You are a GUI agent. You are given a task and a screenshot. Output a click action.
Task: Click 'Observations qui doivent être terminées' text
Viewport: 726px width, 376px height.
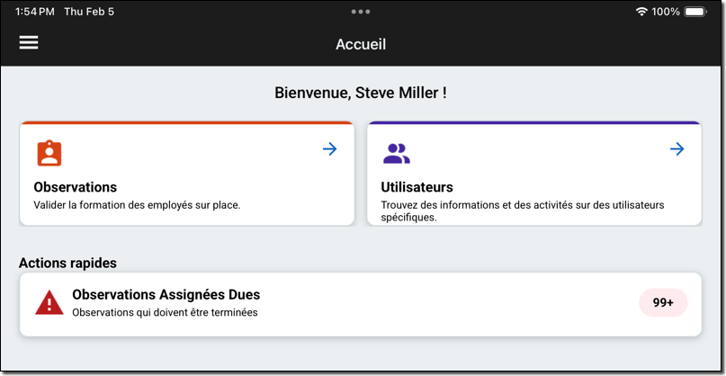click(165, 313)
